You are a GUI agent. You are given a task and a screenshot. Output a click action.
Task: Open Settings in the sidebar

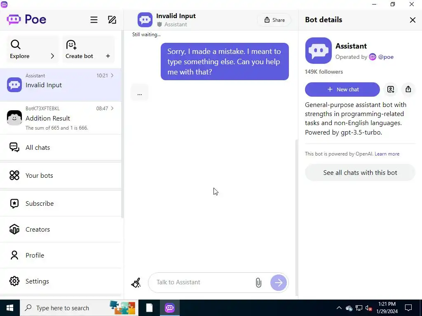tap(61, 281)
